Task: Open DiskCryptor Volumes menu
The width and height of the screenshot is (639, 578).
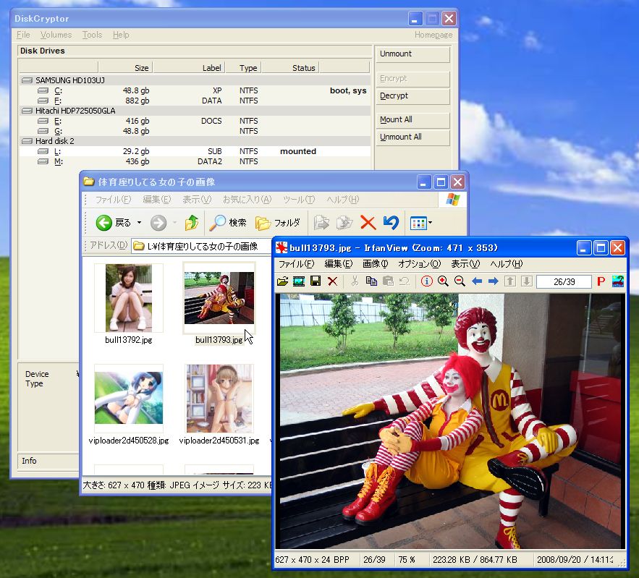Action: (56, 35)
